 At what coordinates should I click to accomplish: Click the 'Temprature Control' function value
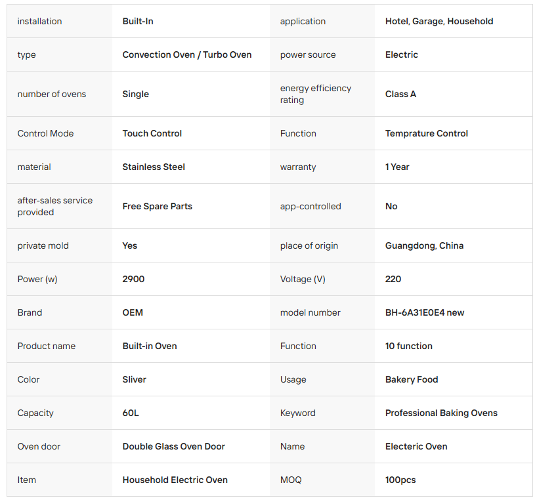(x=427, y=133)
